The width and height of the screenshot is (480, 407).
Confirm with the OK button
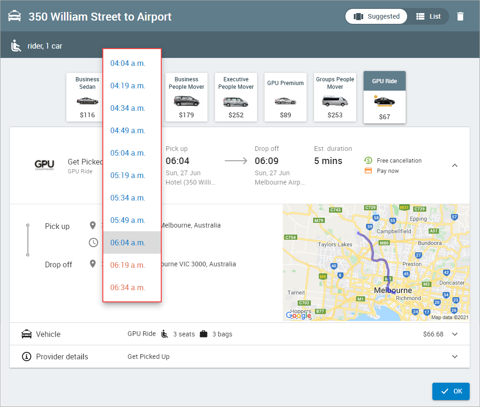[x=451, y=391]
